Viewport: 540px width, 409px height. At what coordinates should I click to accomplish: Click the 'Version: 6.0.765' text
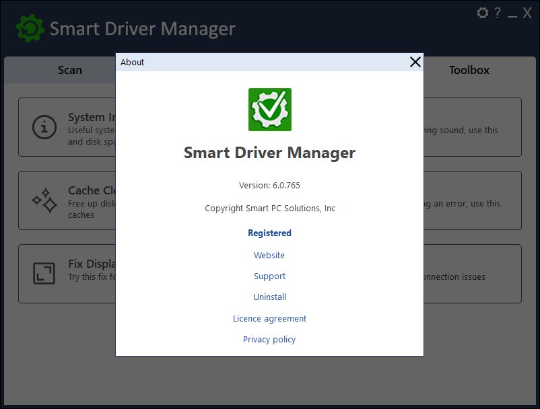pos(269,186)
